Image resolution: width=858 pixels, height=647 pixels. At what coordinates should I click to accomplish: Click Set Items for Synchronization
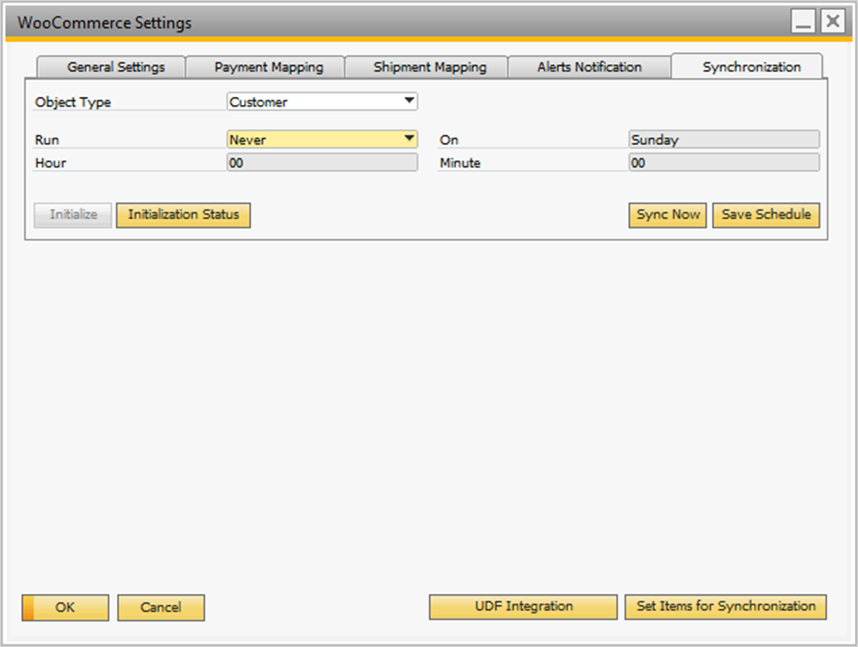726,606
